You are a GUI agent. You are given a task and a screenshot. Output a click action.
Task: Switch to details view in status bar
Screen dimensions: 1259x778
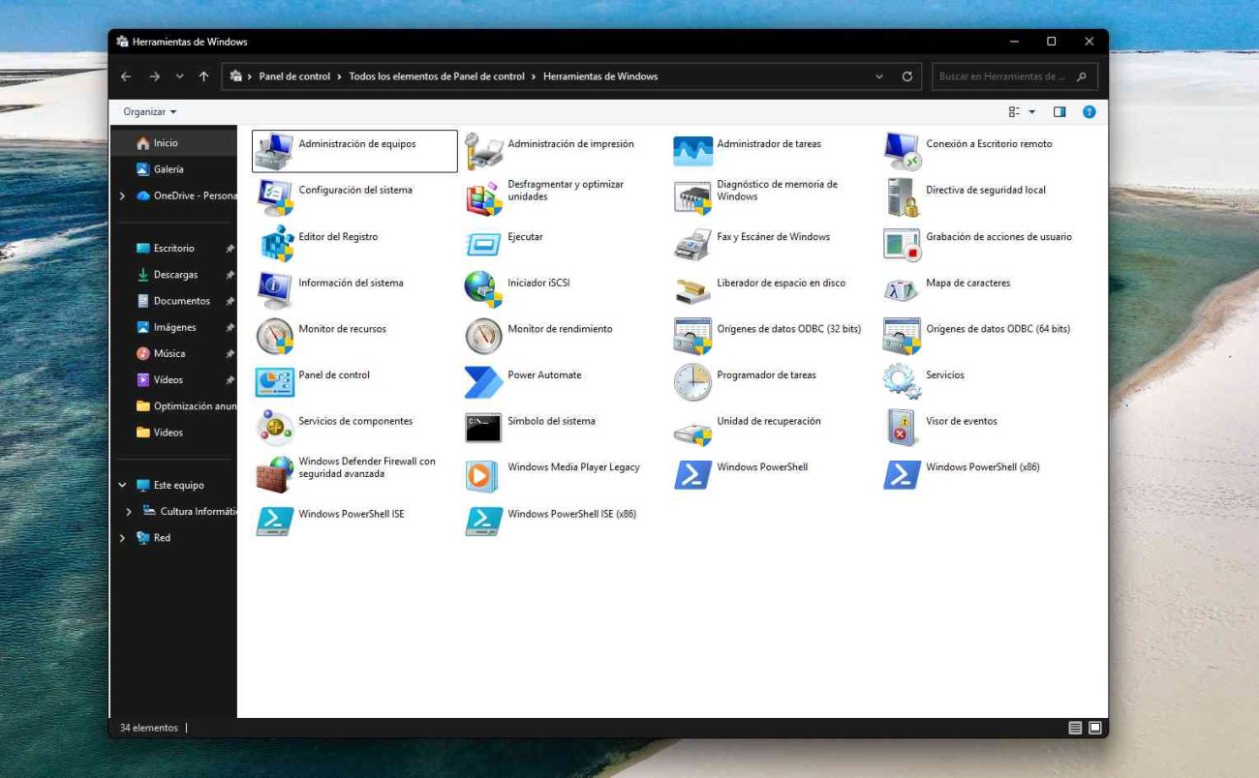click(x=1075, y=728)
